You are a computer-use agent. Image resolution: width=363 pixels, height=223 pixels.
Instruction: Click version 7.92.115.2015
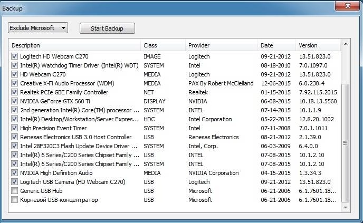tap(318, 92)
